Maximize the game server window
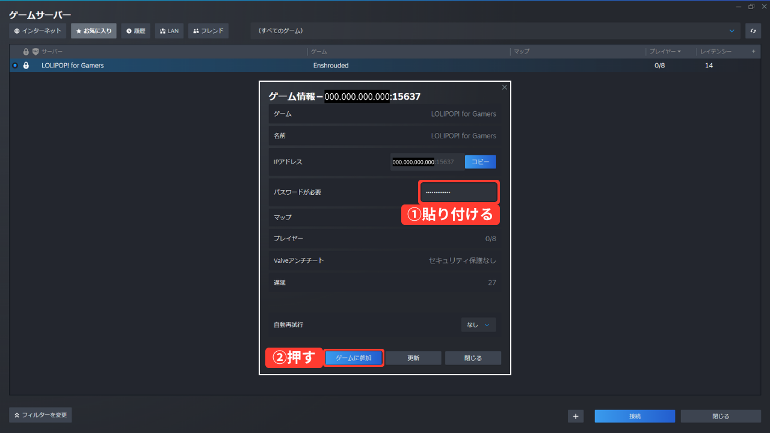Screen dimensions: 770x433 pos(751,6)
